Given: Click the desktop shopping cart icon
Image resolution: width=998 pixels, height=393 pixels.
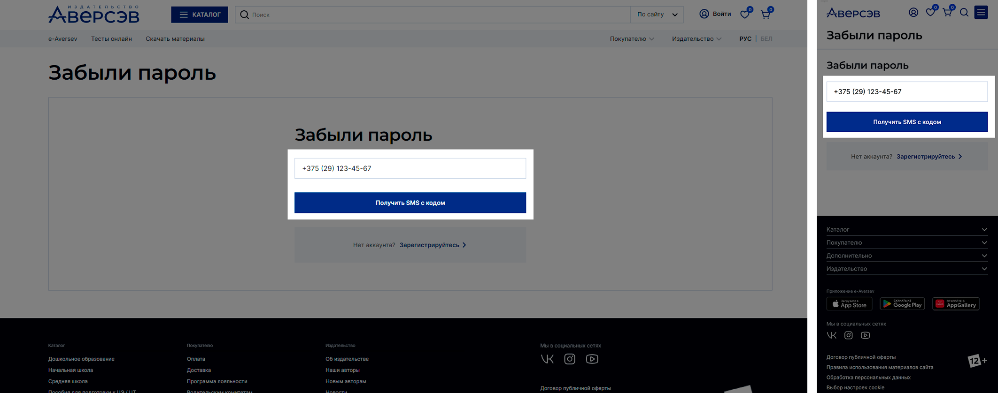Looking at the screenshot, I should point(766,14).
